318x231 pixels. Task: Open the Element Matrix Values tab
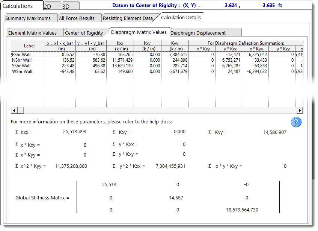35,33
